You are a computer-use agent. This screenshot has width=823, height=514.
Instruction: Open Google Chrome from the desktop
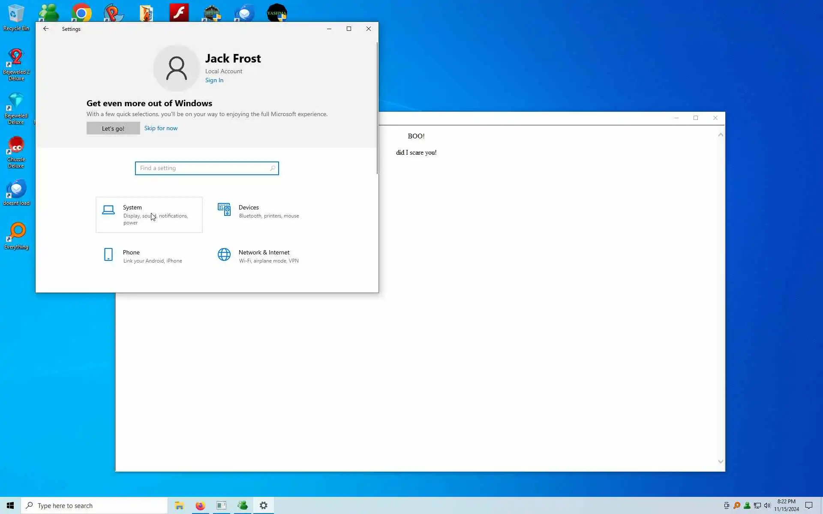81,13
